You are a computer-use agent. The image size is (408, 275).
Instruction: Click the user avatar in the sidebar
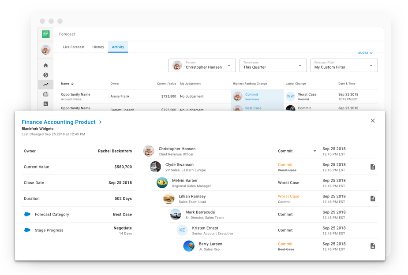tap(46, 50)
